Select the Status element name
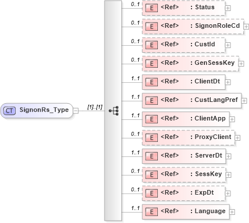Viewport: 249px width, 223px height. 205,7
